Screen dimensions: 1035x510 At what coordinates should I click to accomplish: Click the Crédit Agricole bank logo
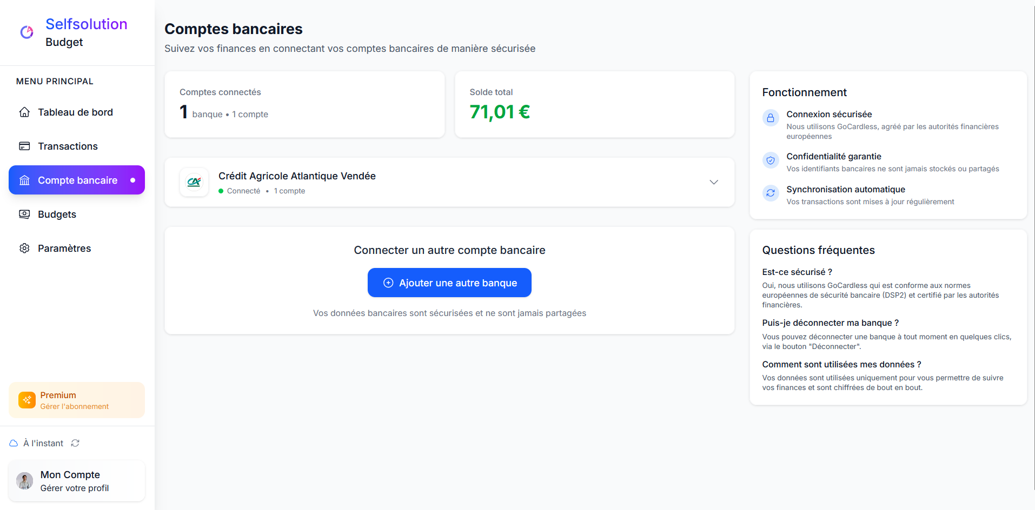coord(194,183)
